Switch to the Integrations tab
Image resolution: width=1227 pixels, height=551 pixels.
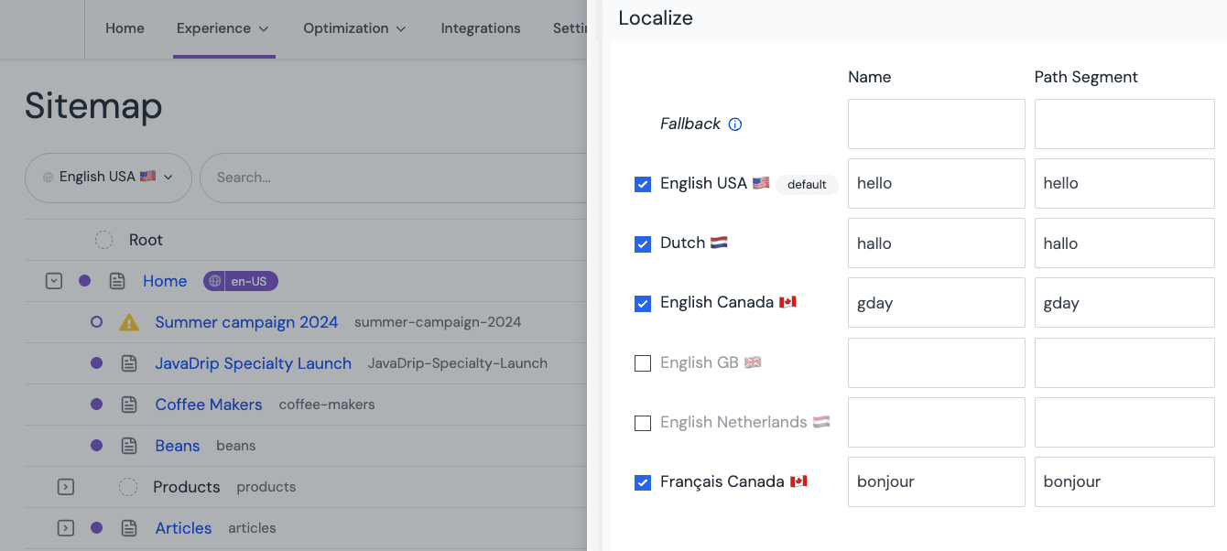point(480,28)
